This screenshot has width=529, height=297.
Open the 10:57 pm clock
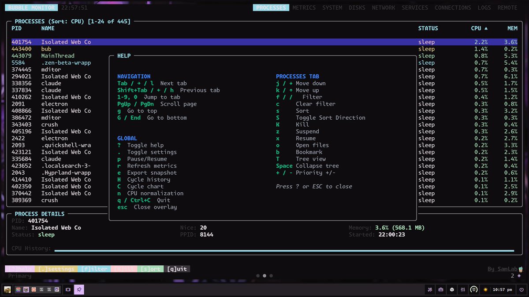coord(502,290)
